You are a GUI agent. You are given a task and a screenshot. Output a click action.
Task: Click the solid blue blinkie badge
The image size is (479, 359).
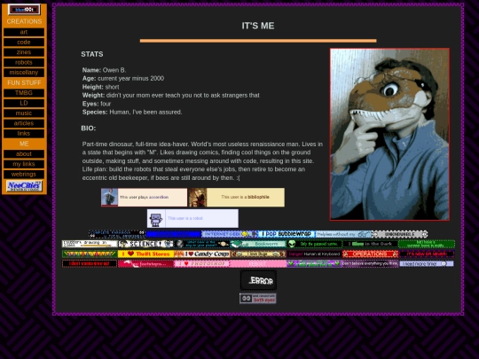click(x=173, y=234)
